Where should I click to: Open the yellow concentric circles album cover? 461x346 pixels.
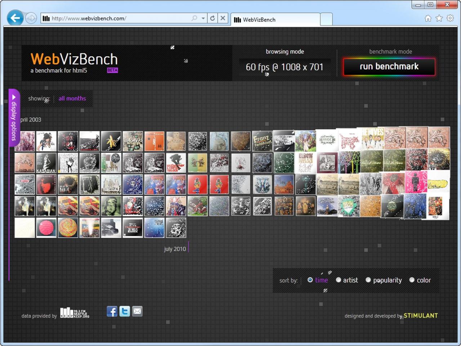[68, 227]
